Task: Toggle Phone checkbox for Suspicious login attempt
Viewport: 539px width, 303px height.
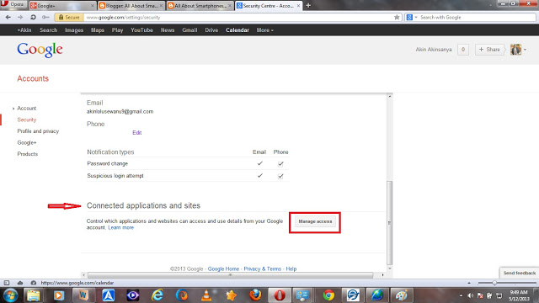Action: (280, 176)
